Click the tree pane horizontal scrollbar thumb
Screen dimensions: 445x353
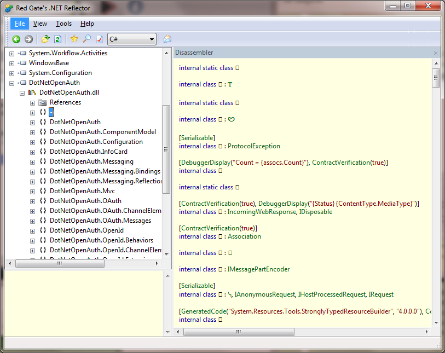[60, 264]
